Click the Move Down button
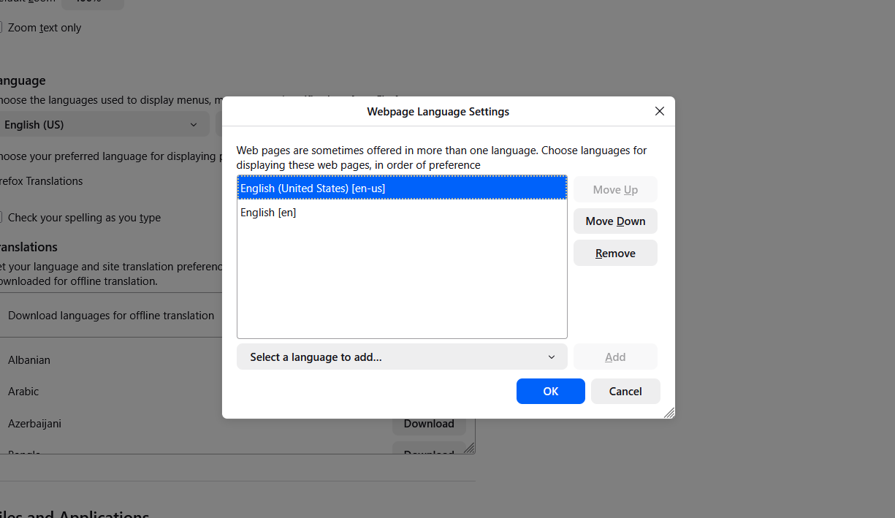895x518 pixels. 615,221
